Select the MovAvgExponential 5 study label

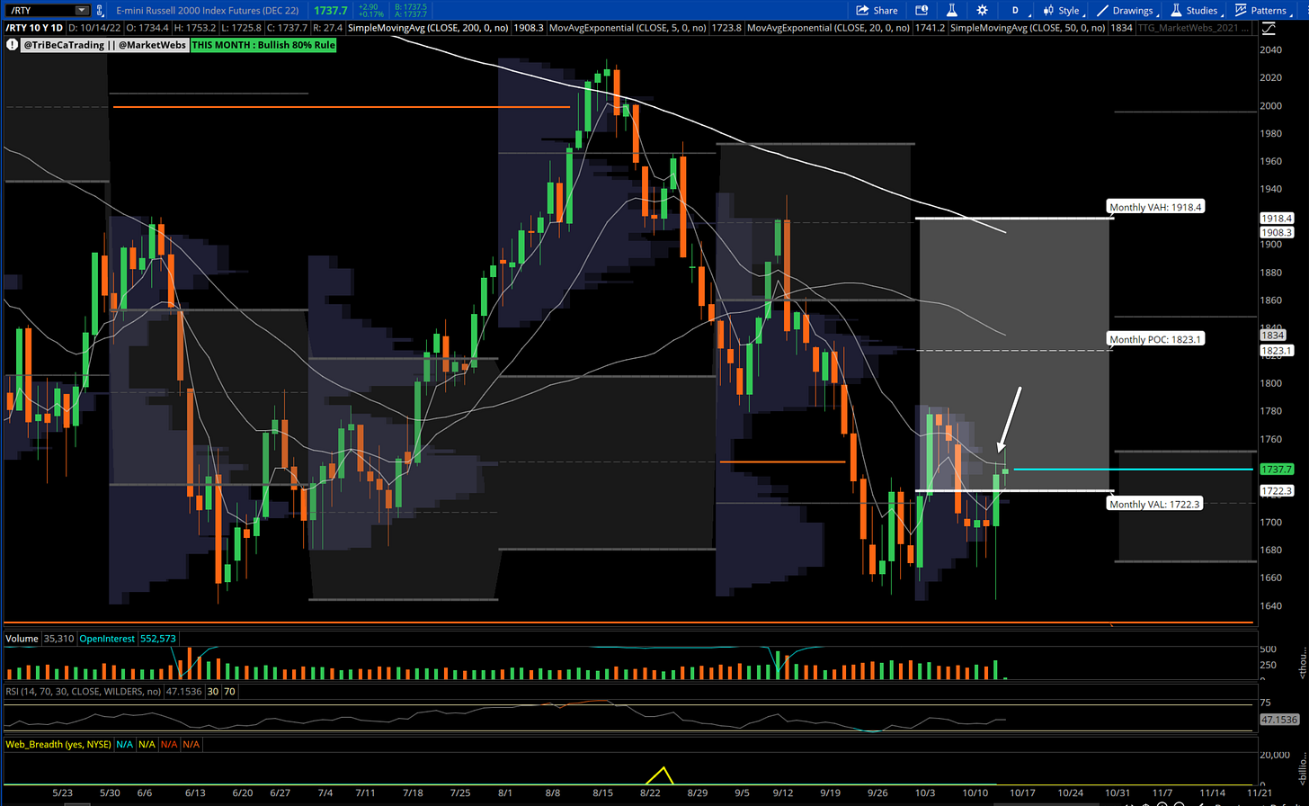tap(628, 28)
